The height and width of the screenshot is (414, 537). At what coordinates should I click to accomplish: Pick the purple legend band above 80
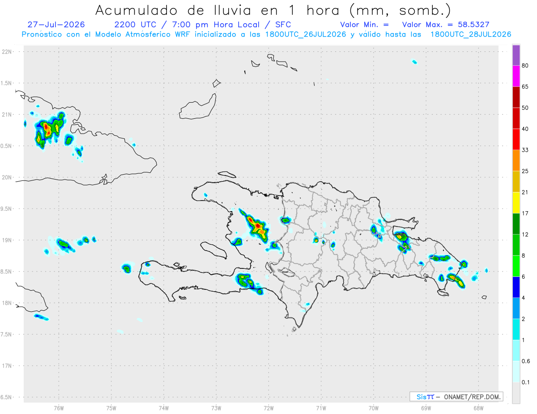pos(516,55)
